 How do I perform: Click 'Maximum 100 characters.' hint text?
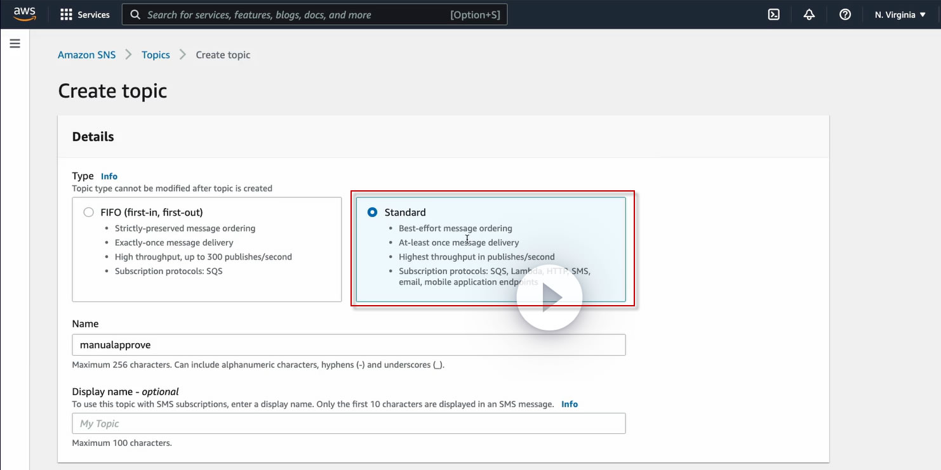[122, 443]
